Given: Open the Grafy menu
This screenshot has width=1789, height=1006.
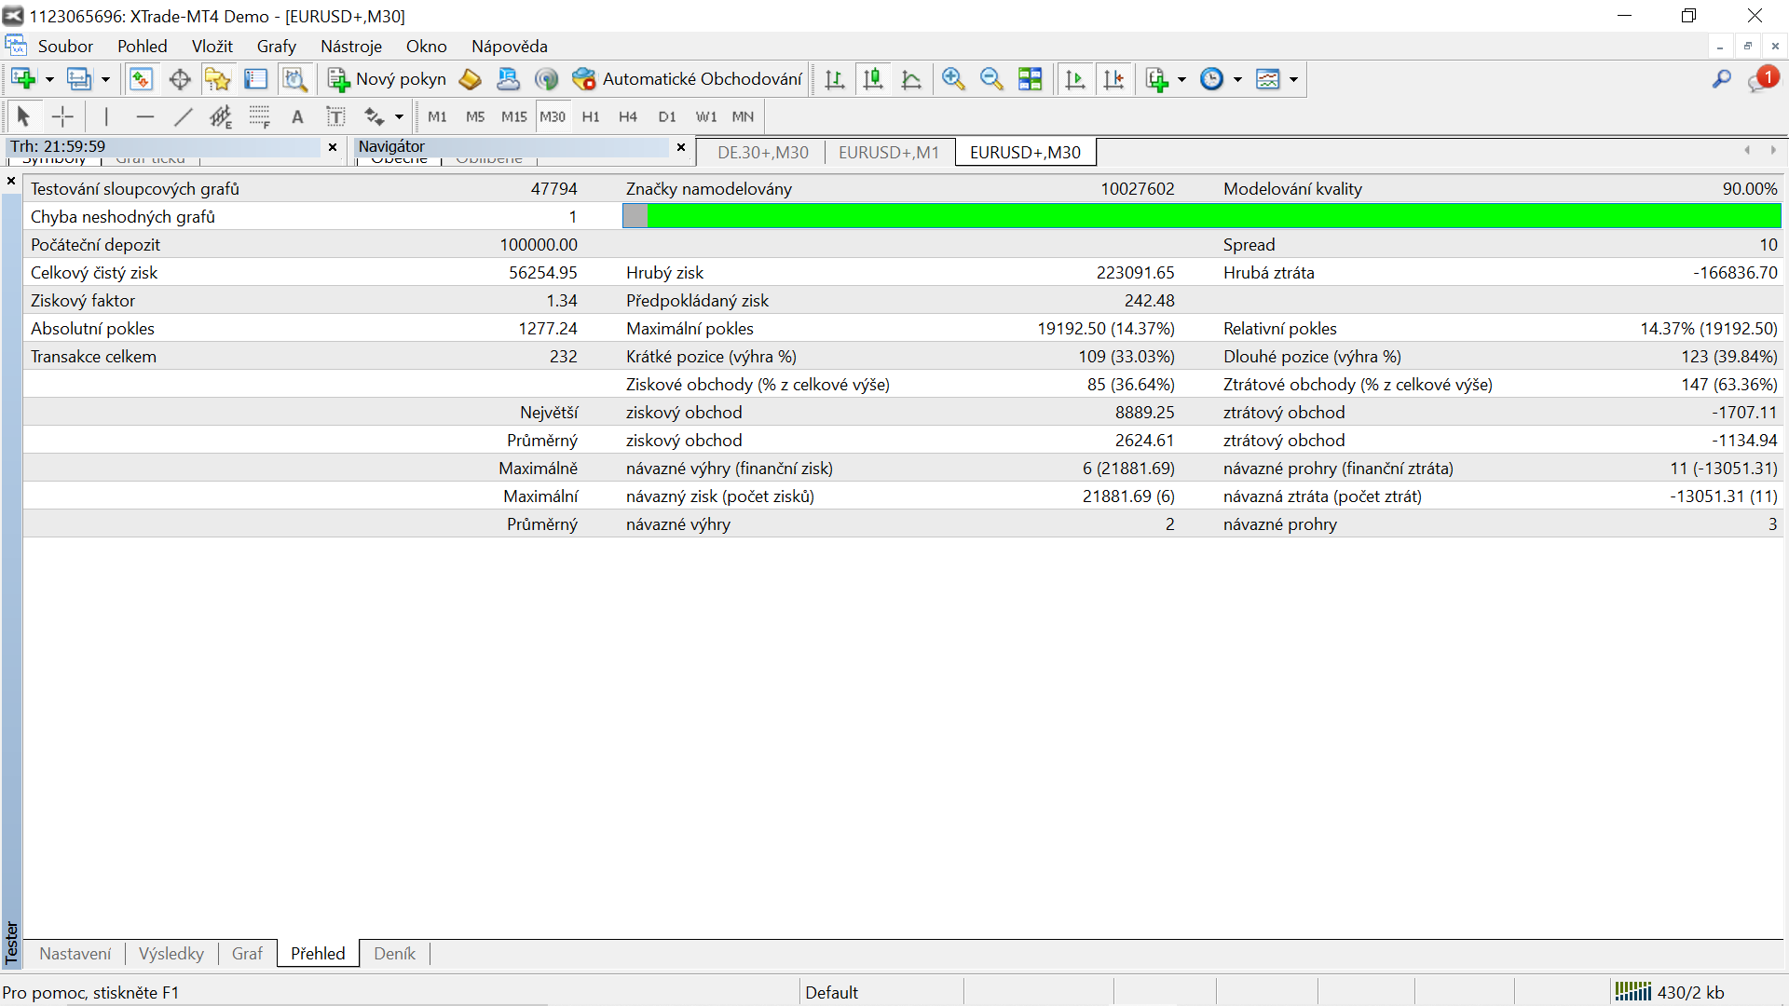Looking at the screenshot, I should [277, 47].
